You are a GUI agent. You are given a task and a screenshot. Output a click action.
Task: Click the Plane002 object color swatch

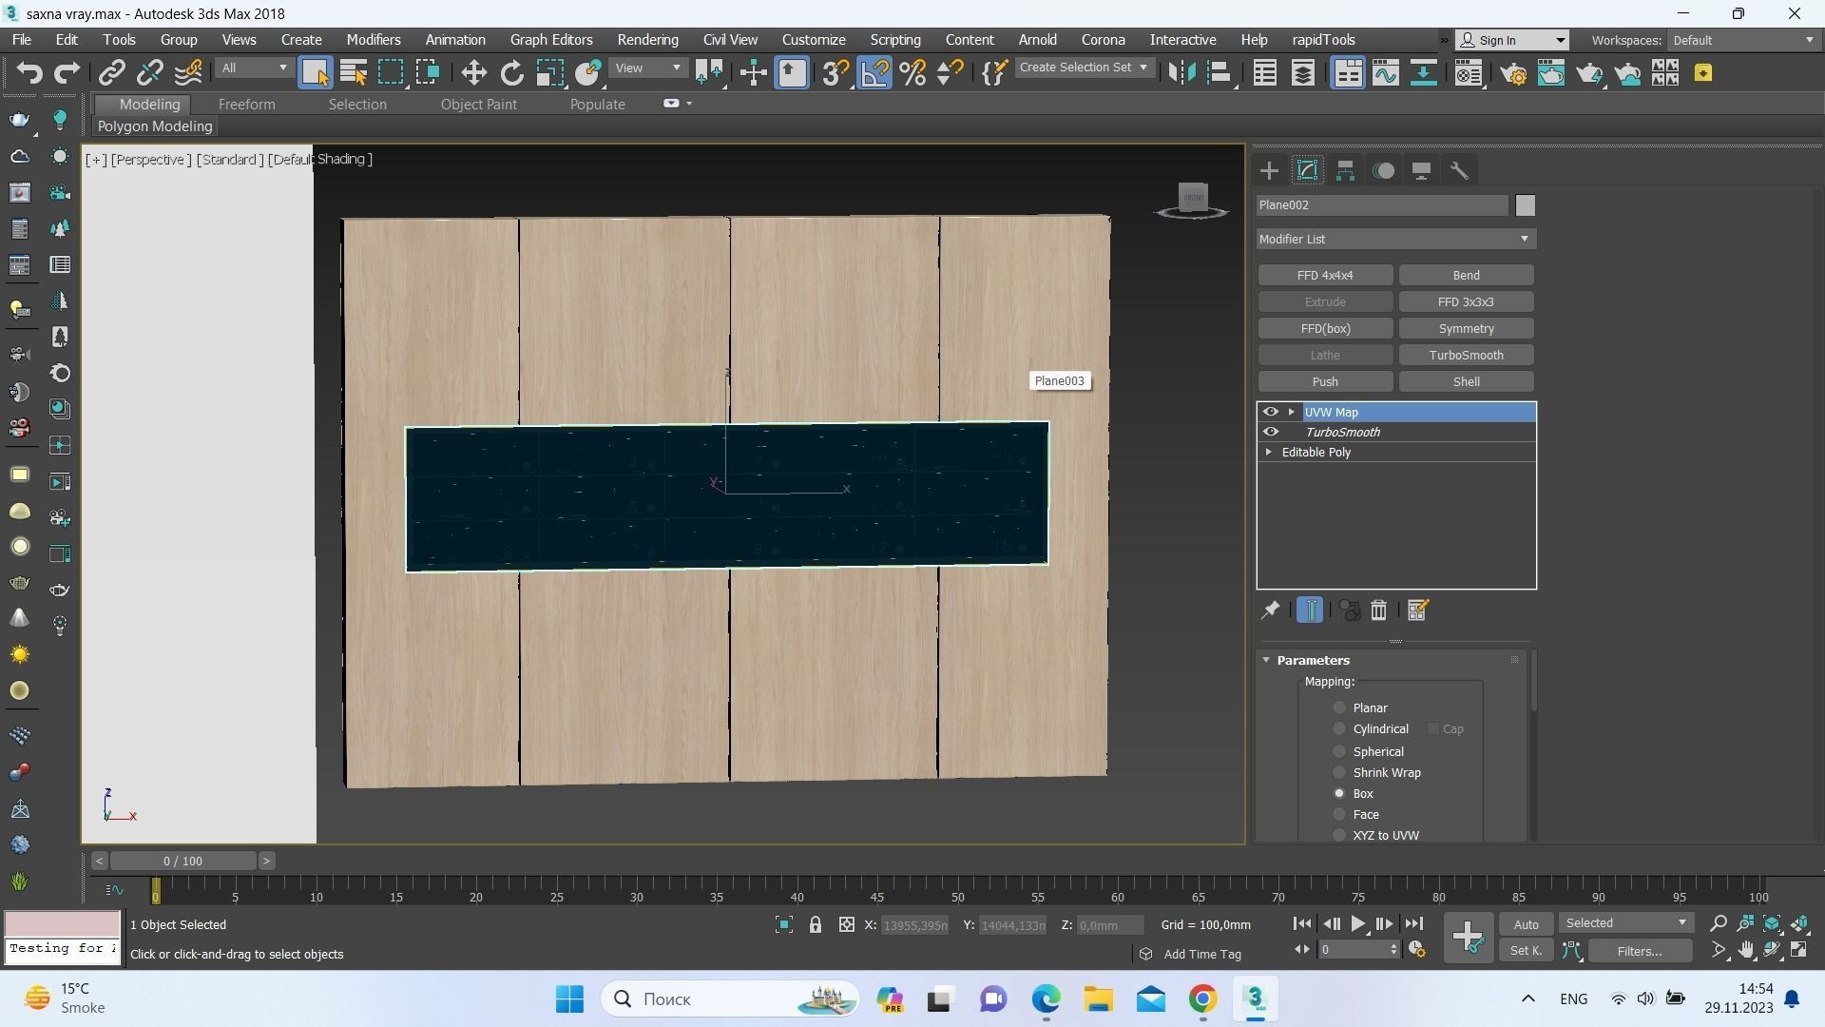coord(1525,205)
